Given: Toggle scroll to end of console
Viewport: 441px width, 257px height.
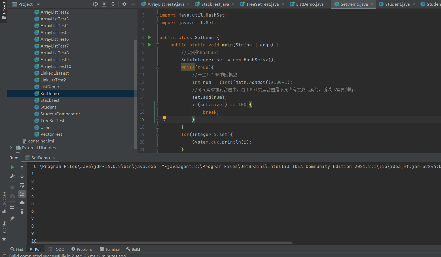Looking at the screenshot, I should click(x=22, y=194).
